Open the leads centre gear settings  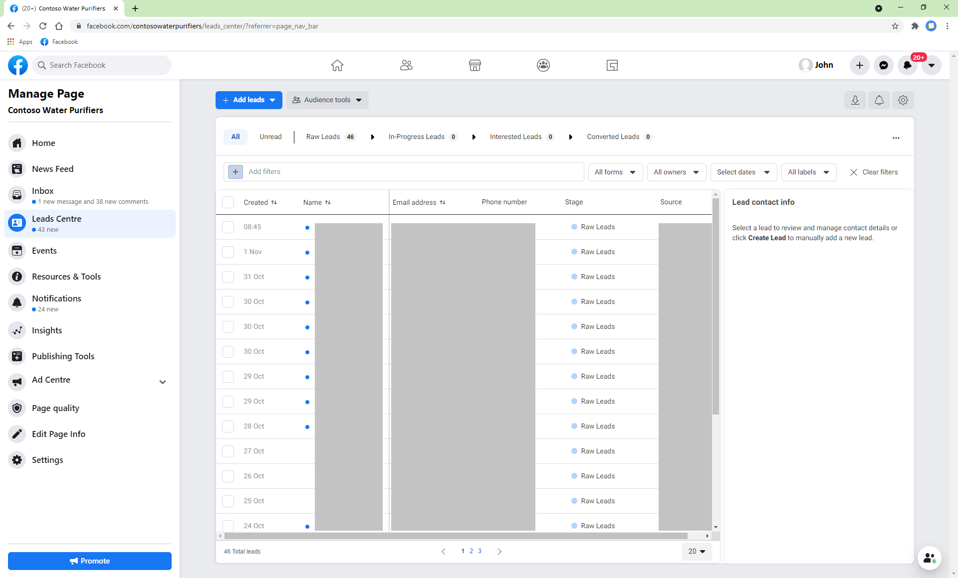click(x=903, y=100)
